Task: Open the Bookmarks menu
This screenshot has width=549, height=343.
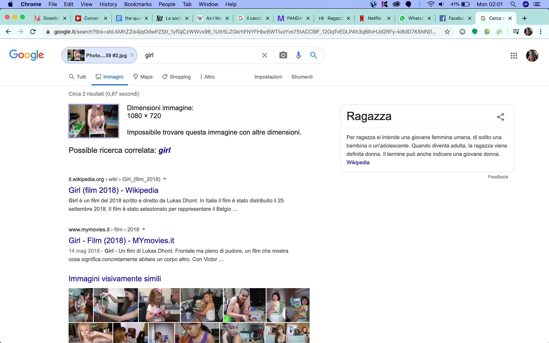Action: 138,4
